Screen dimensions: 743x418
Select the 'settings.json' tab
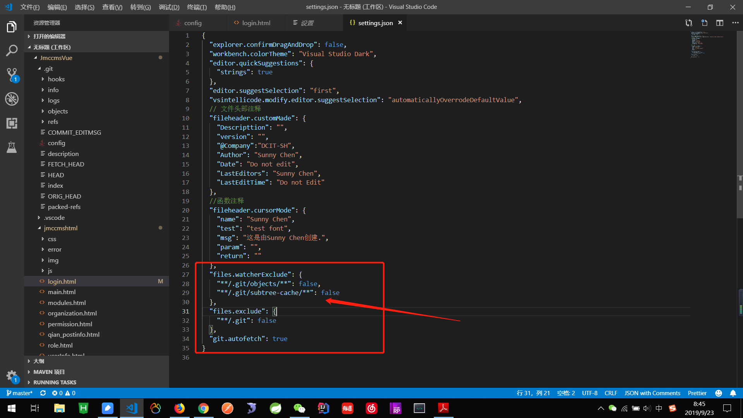375,23
